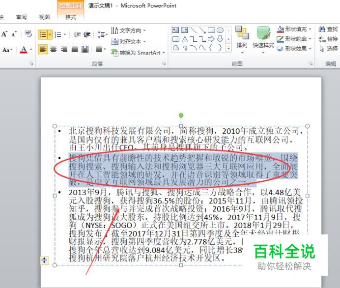Select the right arrow shape
The image size is (340, 288).
click(211, 39)
